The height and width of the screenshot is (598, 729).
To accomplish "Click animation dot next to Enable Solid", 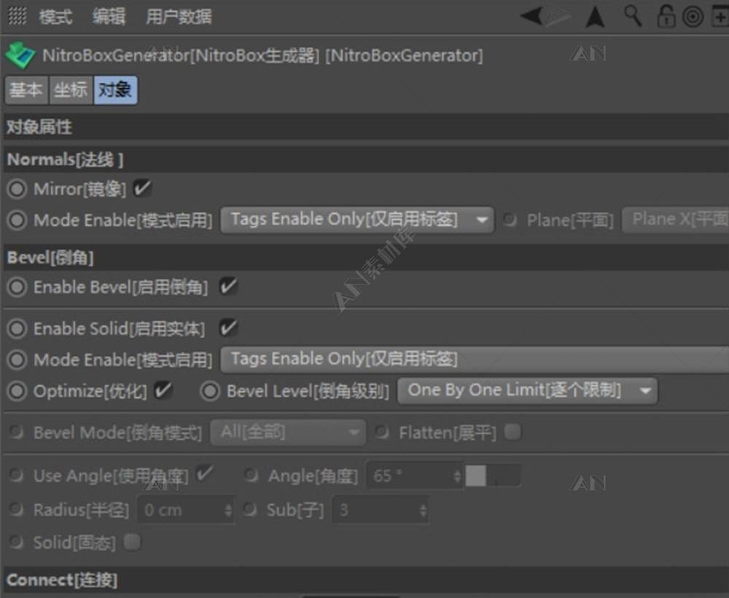I will (x=17, y=328).
